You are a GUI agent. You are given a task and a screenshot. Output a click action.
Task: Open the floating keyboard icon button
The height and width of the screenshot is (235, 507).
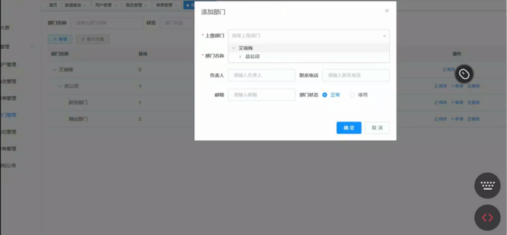click(x=487, y=185)
